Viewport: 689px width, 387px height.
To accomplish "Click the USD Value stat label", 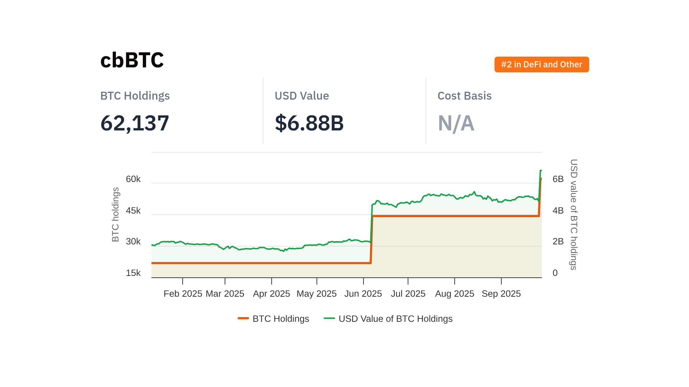I will (301, 96).
